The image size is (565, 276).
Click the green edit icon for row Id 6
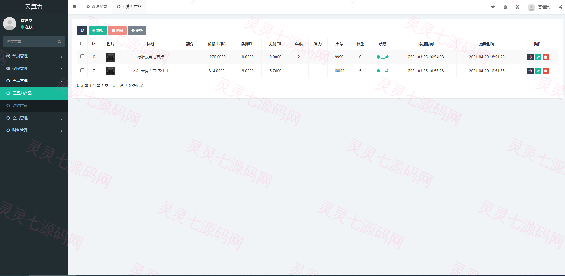click(x=538, y=57)
